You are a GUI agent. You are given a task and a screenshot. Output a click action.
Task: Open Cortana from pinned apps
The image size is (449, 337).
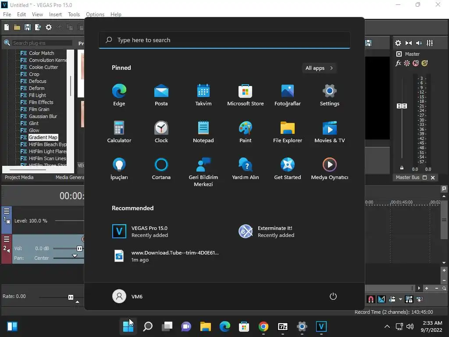pyautogui.click(x=161, y=169)
